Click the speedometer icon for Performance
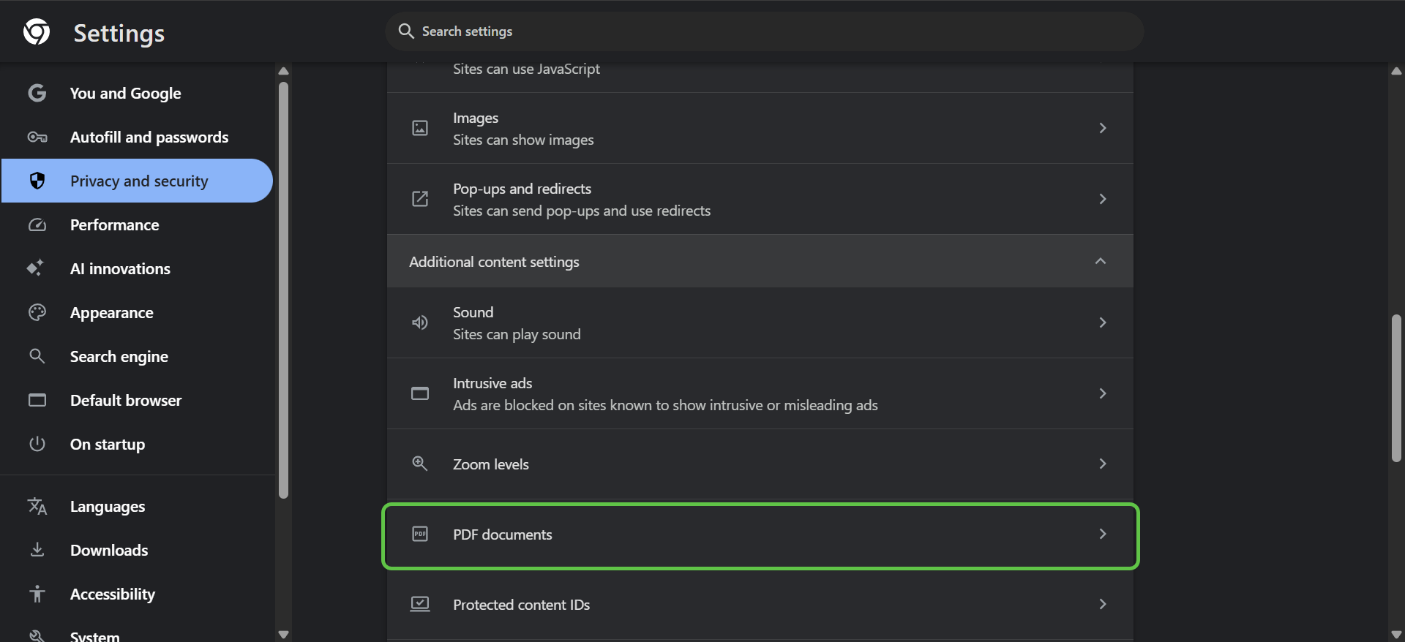Screen dimensions: 1405x642 click(x=37, y=224)
